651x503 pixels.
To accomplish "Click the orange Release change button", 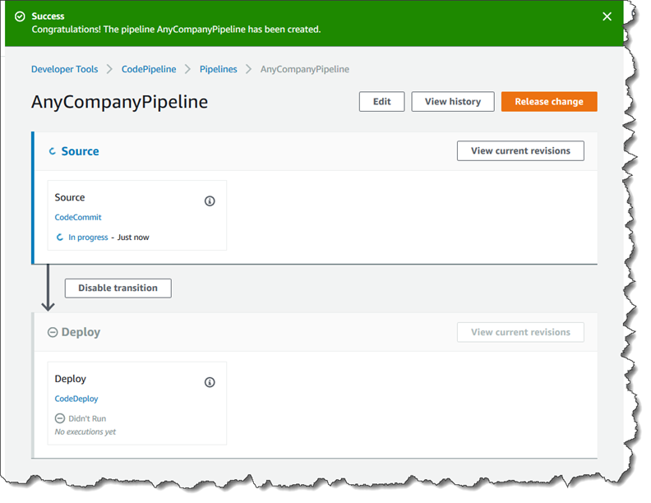I will coord(548,102).
